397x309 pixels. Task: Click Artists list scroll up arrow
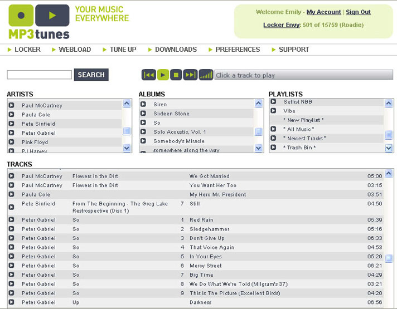click(127, 103)
